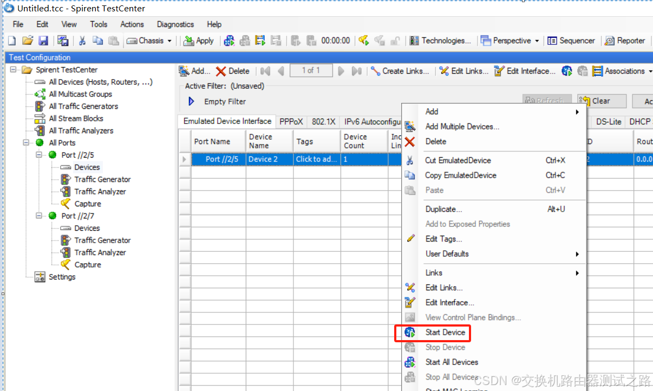Choose Add Multiple Devices... in context menu

click(x=462, y=126)
